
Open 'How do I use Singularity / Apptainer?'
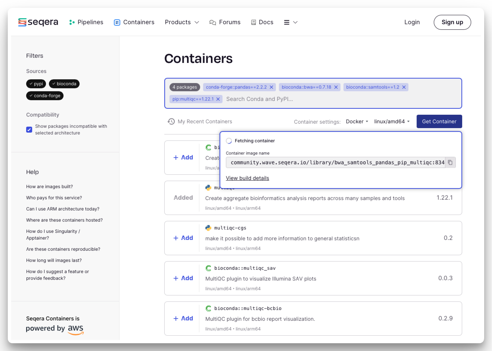point(53,235)
